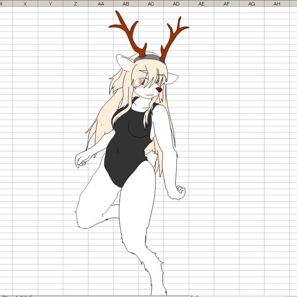Select column X header
The width and height of the screenshot is (297, 297).
coord(25,3)
